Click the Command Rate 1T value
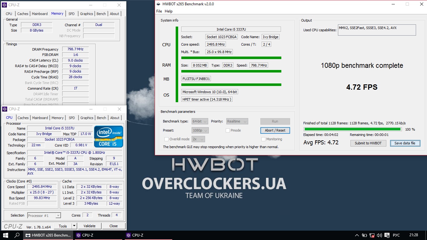Screen dimensions: 427x240 coord(75,88)
